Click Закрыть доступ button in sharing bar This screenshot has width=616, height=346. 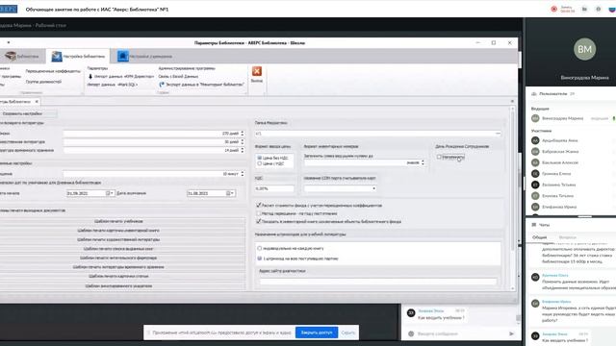click(x=317, y=333)
